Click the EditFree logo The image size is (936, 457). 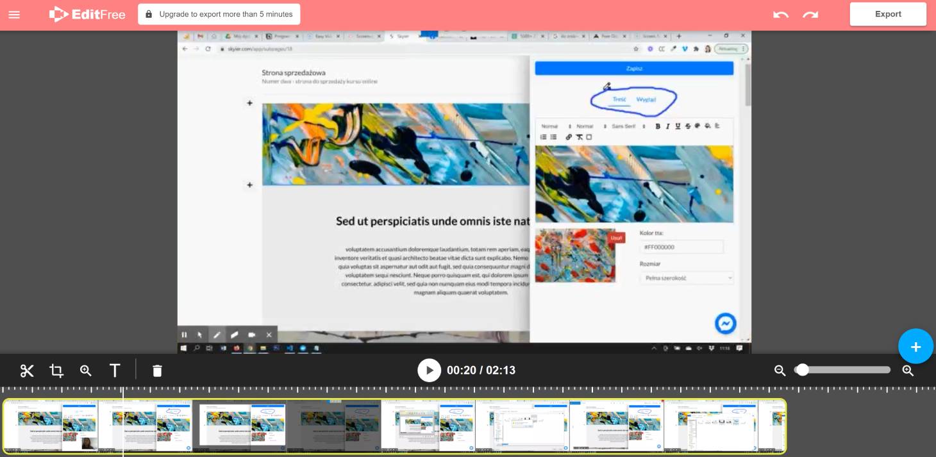[x=87, y=14]
